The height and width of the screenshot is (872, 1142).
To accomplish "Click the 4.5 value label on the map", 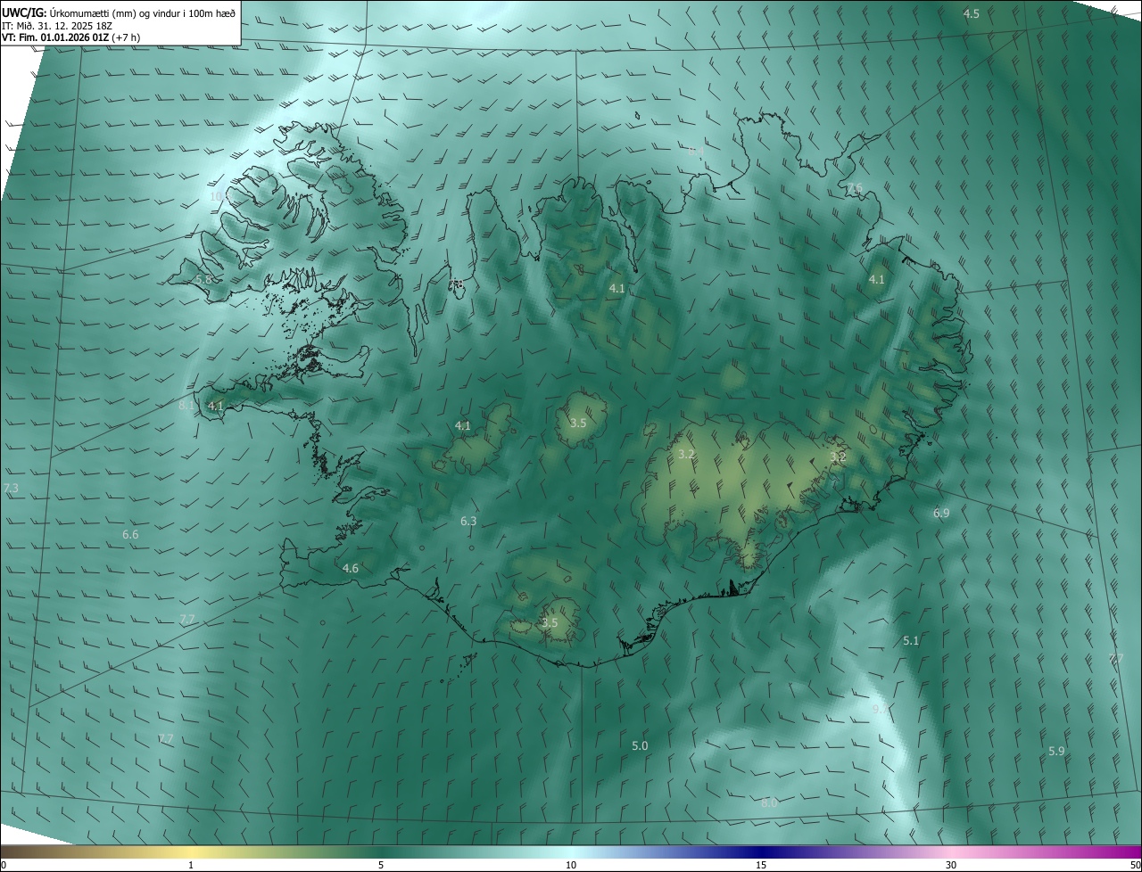I will point(972,13).
